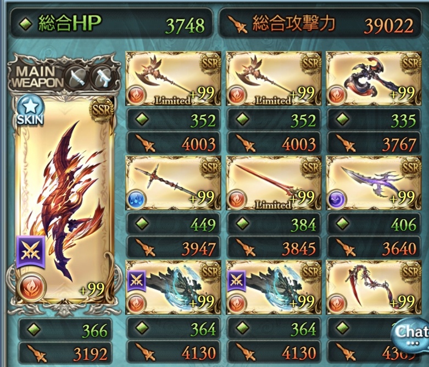Select first Limited axe with attack 4003

point(173,79)
